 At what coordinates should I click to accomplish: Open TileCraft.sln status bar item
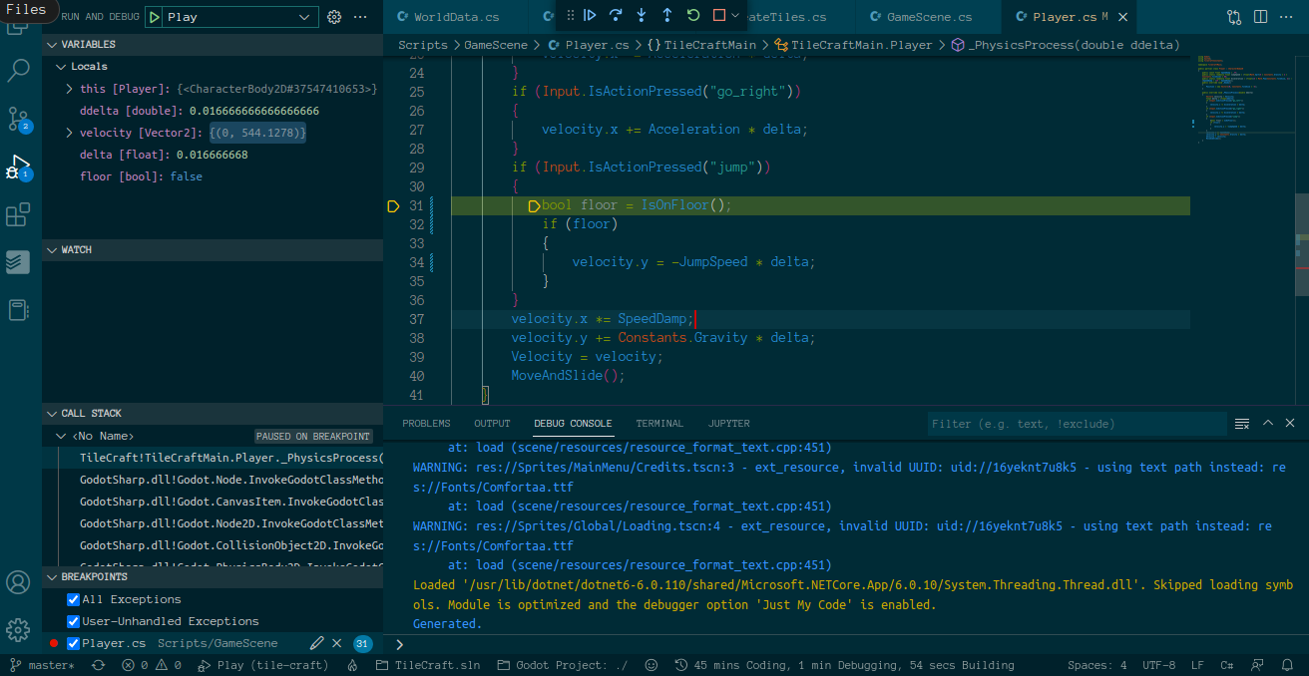428,665
